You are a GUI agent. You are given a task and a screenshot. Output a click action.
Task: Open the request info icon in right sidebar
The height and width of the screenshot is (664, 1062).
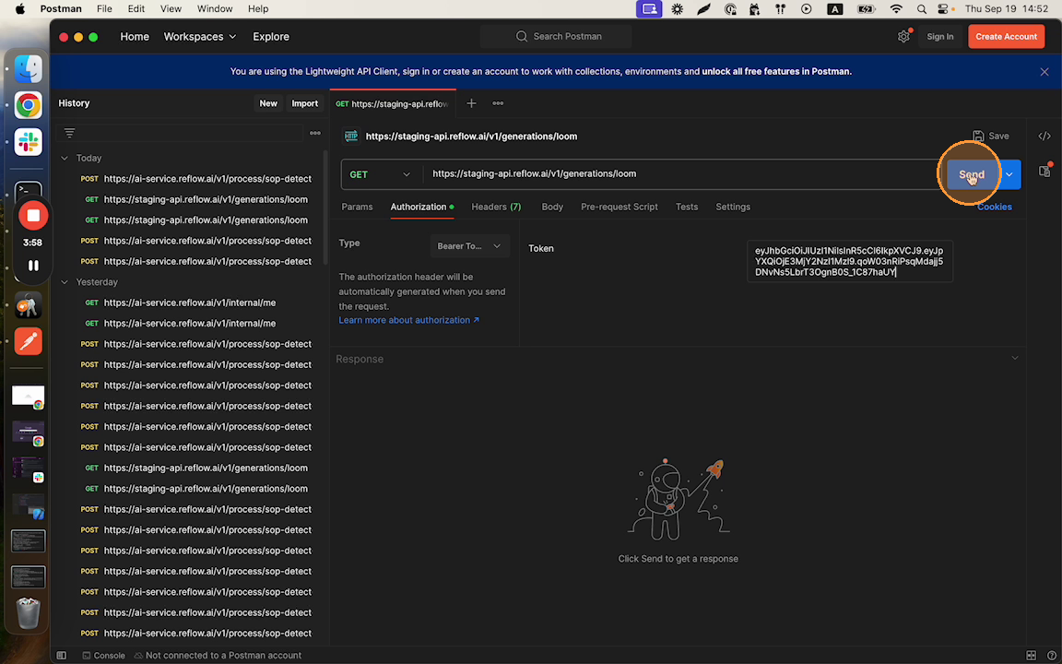1044,171
